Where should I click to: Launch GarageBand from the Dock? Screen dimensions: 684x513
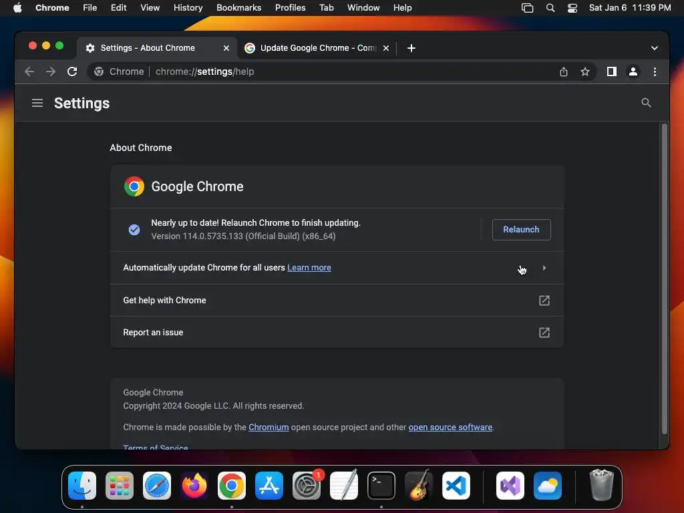click(x=419, y=486)
